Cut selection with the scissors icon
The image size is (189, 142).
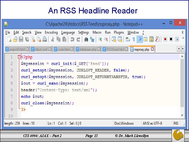[x=52, y=39]
